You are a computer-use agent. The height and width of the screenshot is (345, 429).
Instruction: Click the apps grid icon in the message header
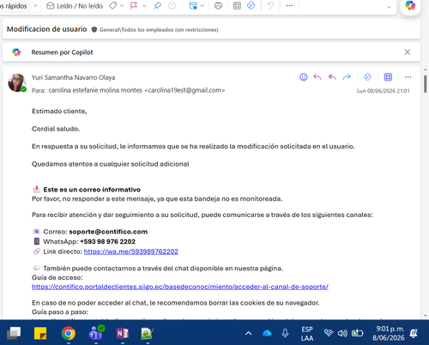[388, 77]
